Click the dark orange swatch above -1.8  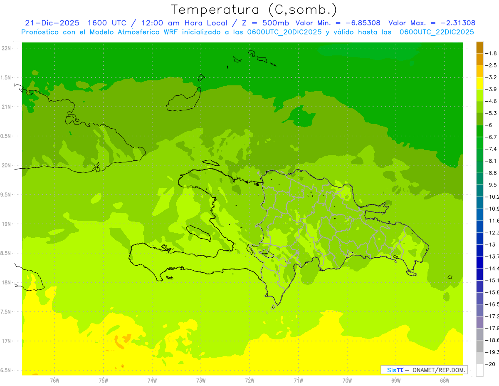(x=479, y=47)
